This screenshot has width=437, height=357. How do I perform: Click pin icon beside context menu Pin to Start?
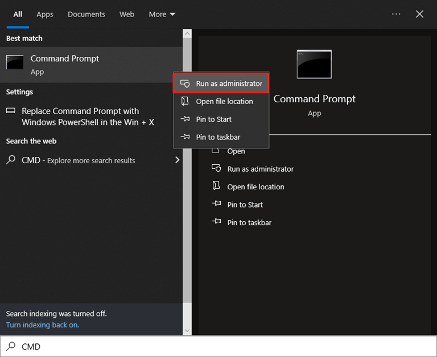185,119
